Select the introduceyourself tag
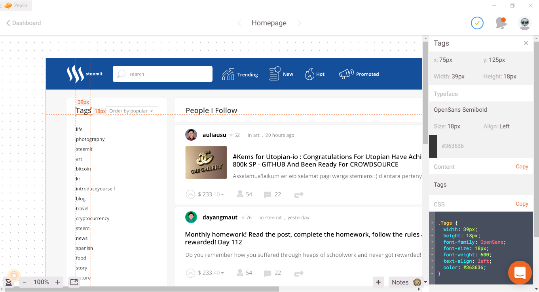 coord(95,189)
